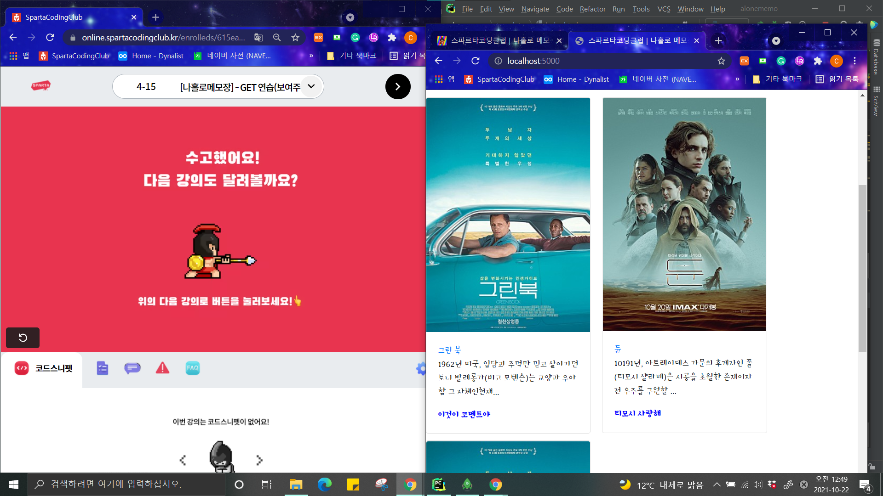
Task: Open PyCharm from the Windows taskbar
Action: [439, 485]
